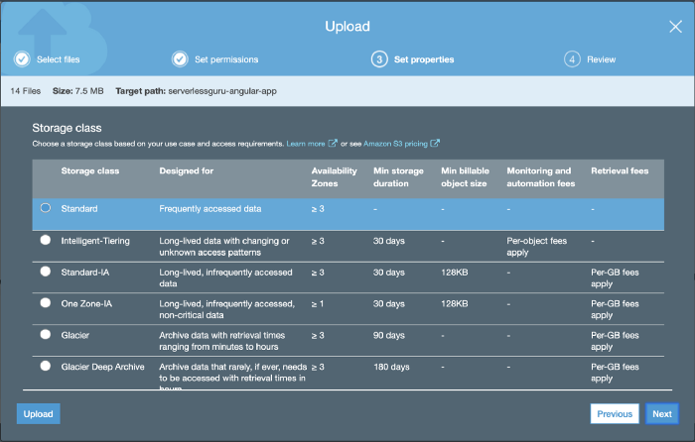Open the Learn more link
The height and width of the screenshot is (442, 695).
[x=306, y=144]
